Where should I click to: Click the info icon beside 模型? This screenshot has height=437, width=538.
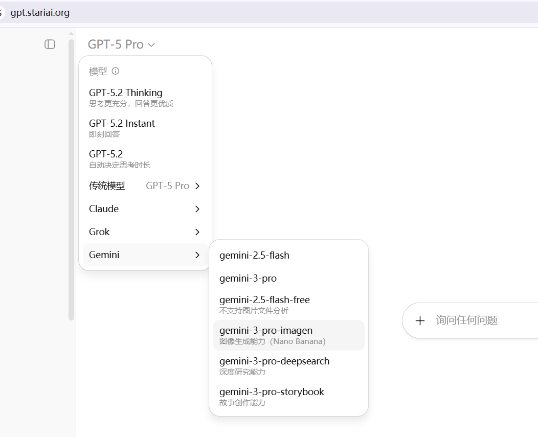116,71
